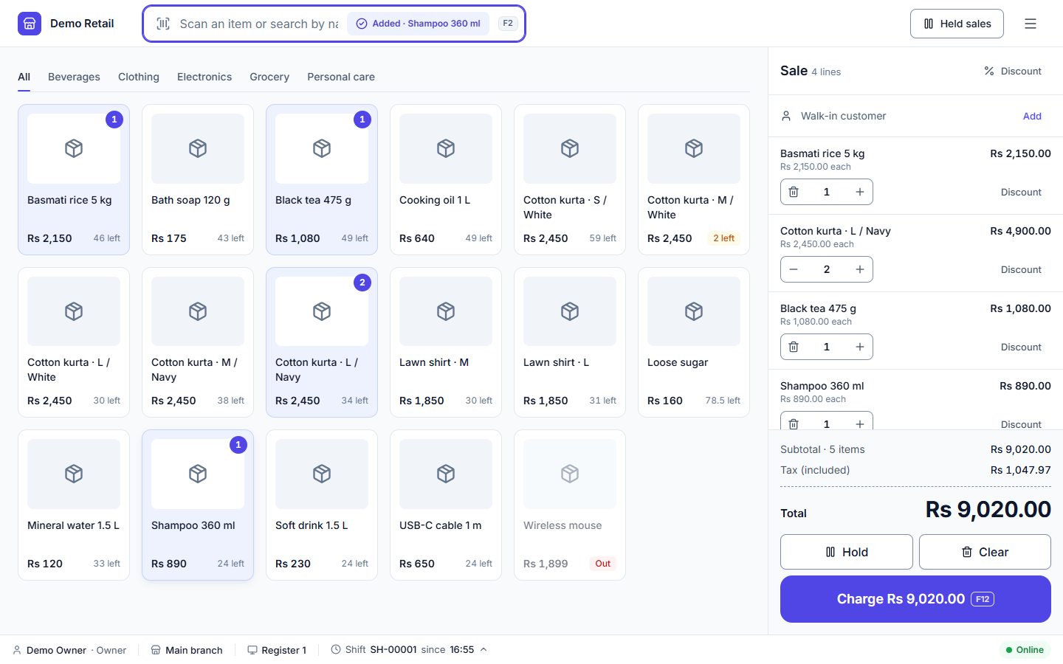Click the shift clock icon in status bar
This screenshot has height=664, width=1063.
tap(336, 649)
